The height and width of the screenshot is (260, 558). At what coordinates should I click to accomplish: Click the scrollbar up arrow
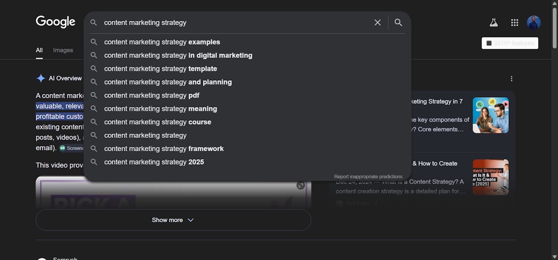[554, 3]
